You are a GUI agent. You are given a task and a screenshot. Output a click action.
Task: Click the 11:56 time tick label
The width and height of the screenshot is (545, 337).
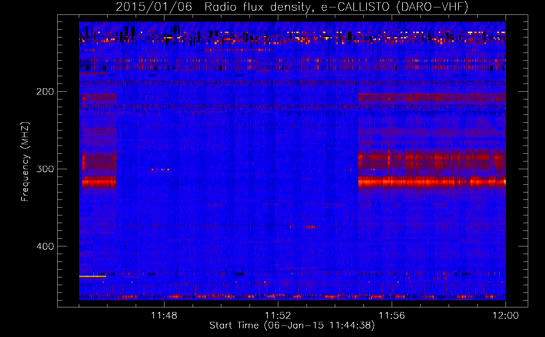(x=392, y=316)
